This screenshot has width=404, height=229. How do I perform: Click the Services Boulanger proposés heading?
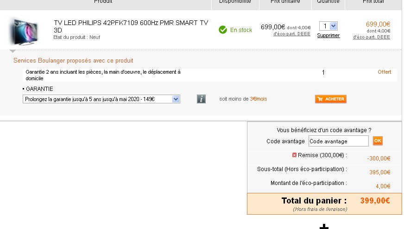click(x=73, y=61)
